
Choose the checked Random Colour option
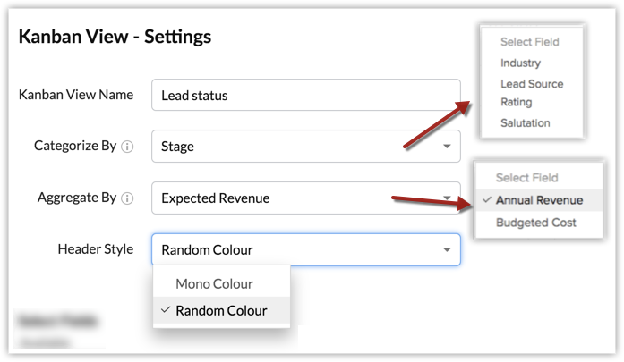point(220,310)
